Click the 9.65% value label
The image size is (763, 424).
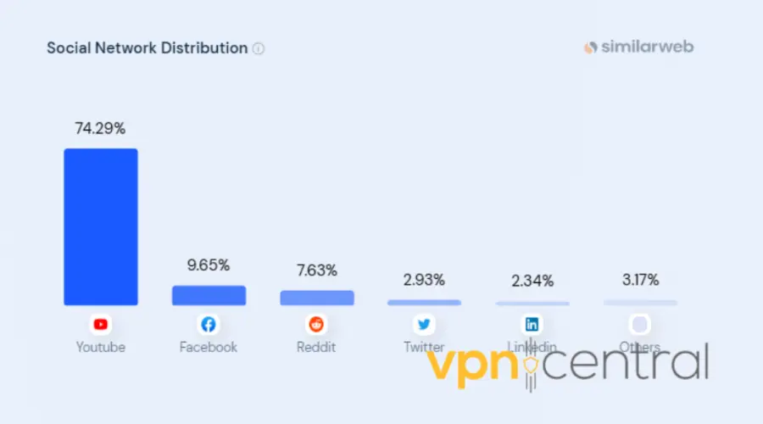click(209, 265)
